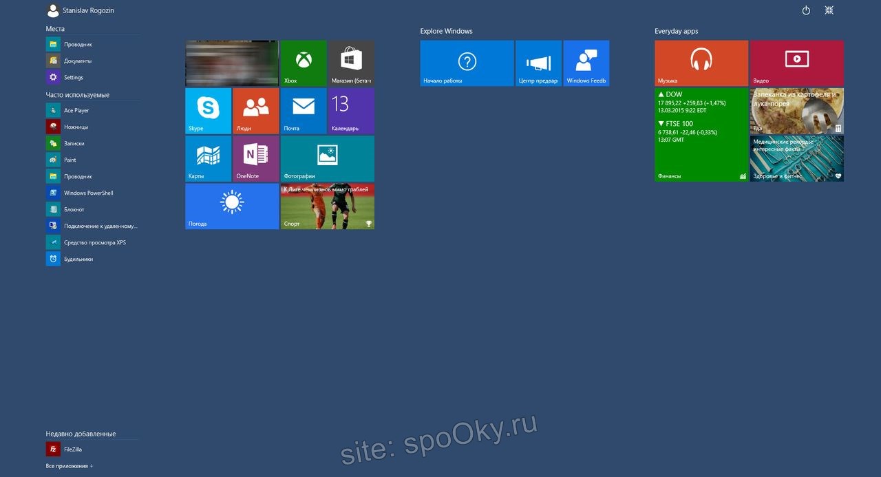Launch the Музыка music tile
881x477 pixels.
(x=701, y=63)
